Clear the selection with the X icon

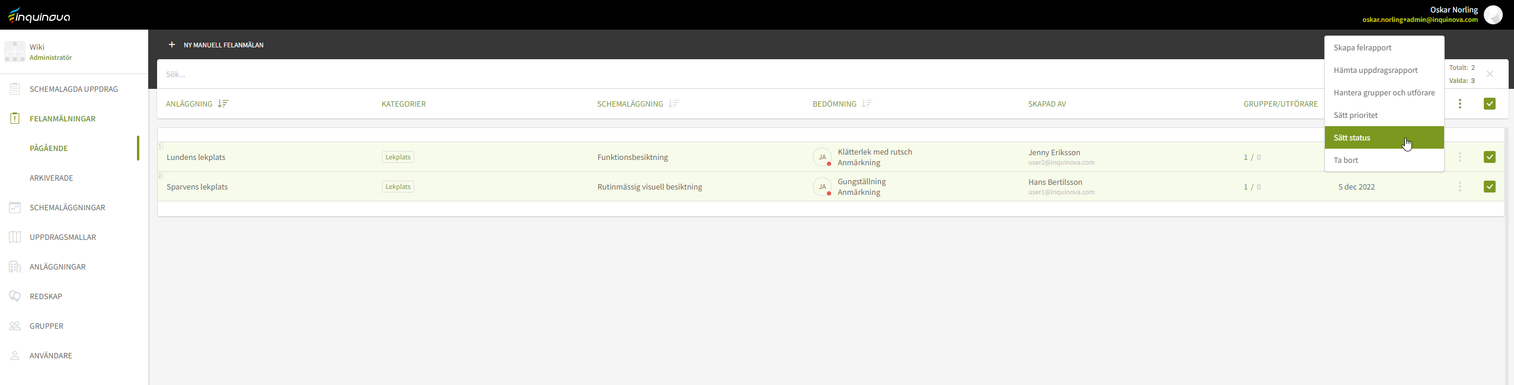[1489, 74]
